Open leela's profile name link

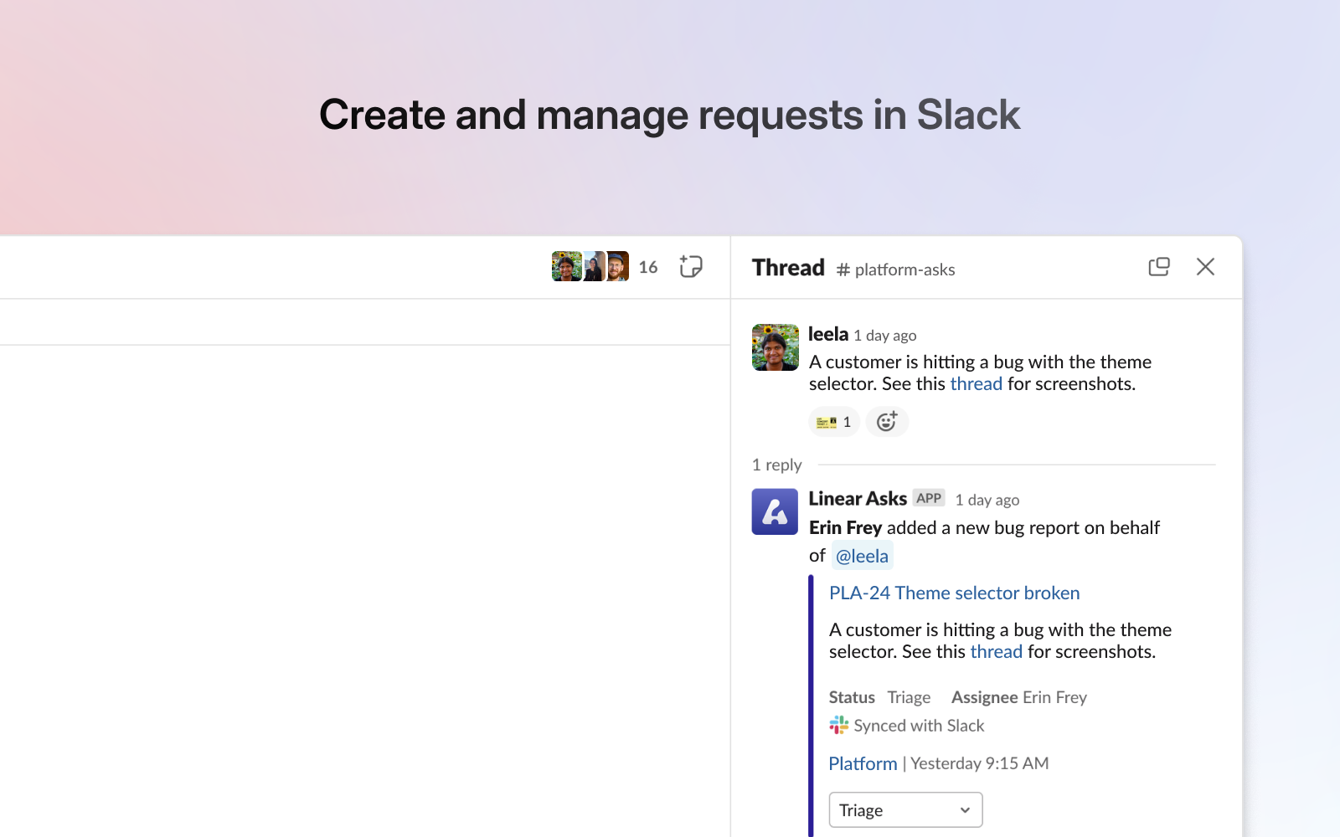point(828,334)
